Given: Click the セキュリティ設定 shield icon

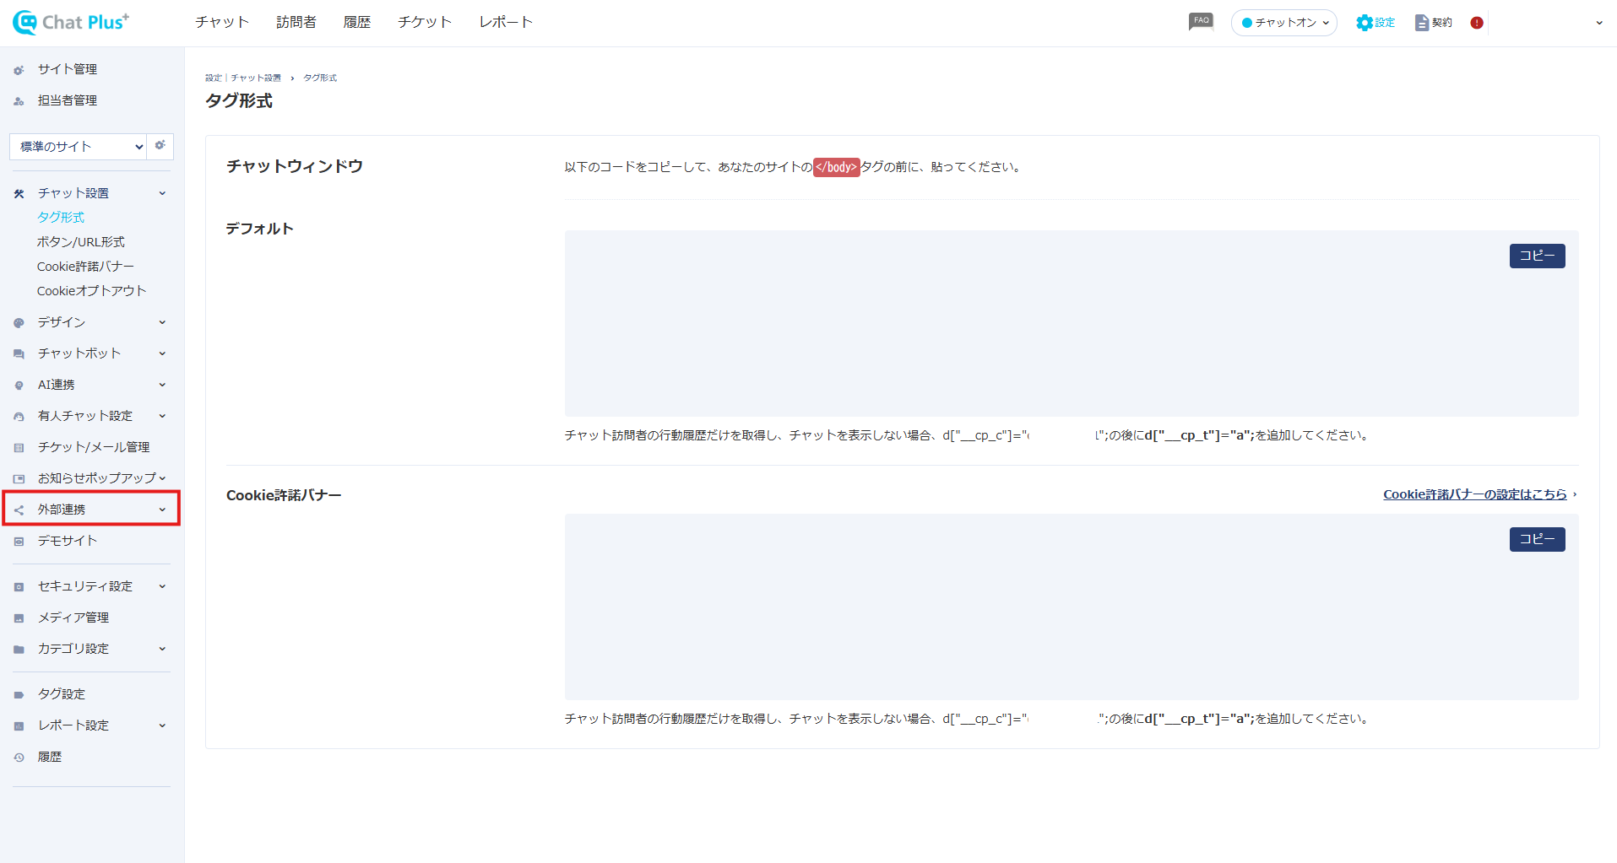Looking at the screenshot, I should 19,587.
